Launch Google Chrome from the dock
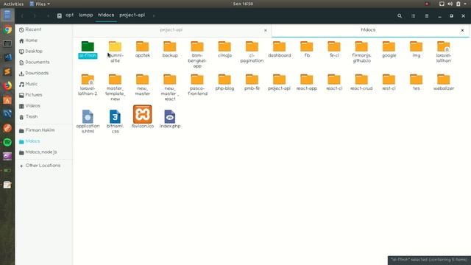Image resolution: width=471 pixels, height=265 pixels. click(x=7, y=29)
